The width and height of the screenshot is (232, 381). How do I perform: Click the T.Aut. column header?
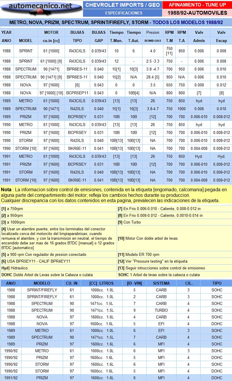click(134, 41)
